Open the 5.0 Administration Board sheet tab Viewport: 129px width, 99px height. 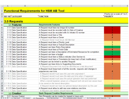pos(72,98)
